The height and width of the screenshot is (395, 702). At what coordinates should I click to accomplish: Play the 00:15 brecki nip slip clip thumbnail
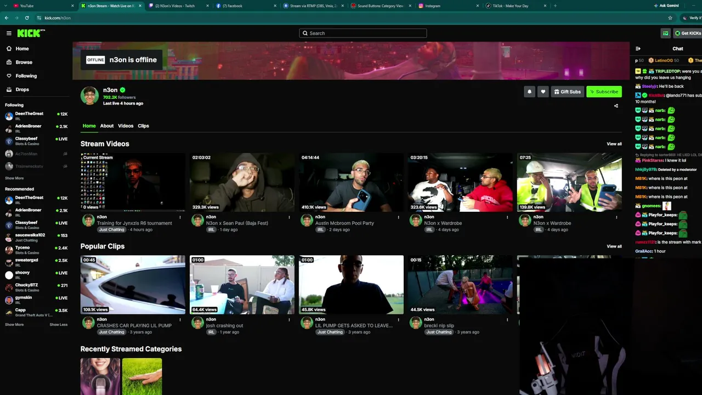460,285
